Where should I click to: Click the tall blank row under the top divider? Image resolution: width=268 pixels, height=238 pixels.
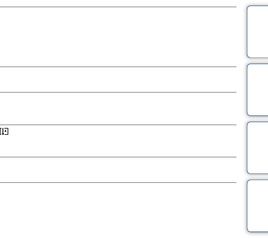point(118,37)
